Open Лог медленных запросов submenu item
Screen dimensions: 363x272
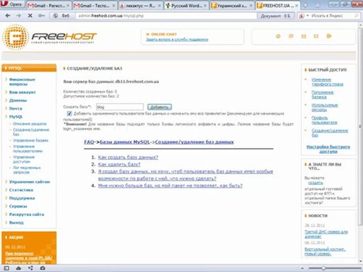coord(27,170)
